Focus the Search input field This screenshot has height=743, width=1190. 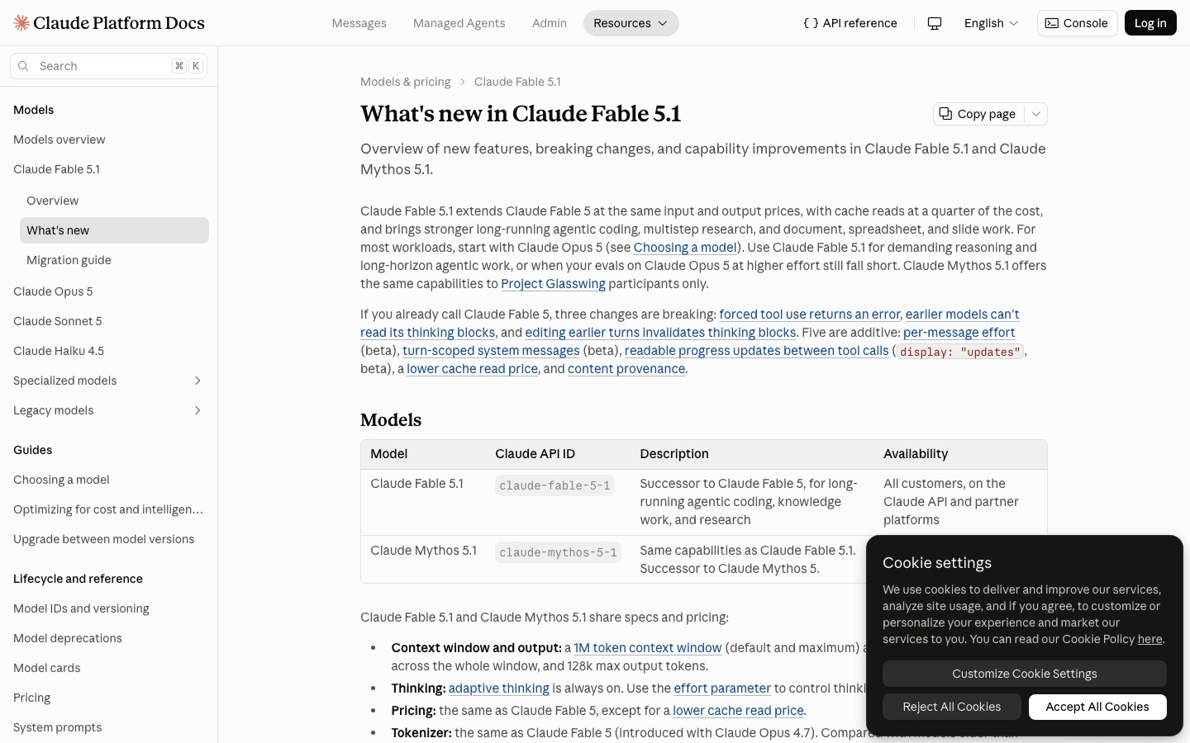point(108,66)
